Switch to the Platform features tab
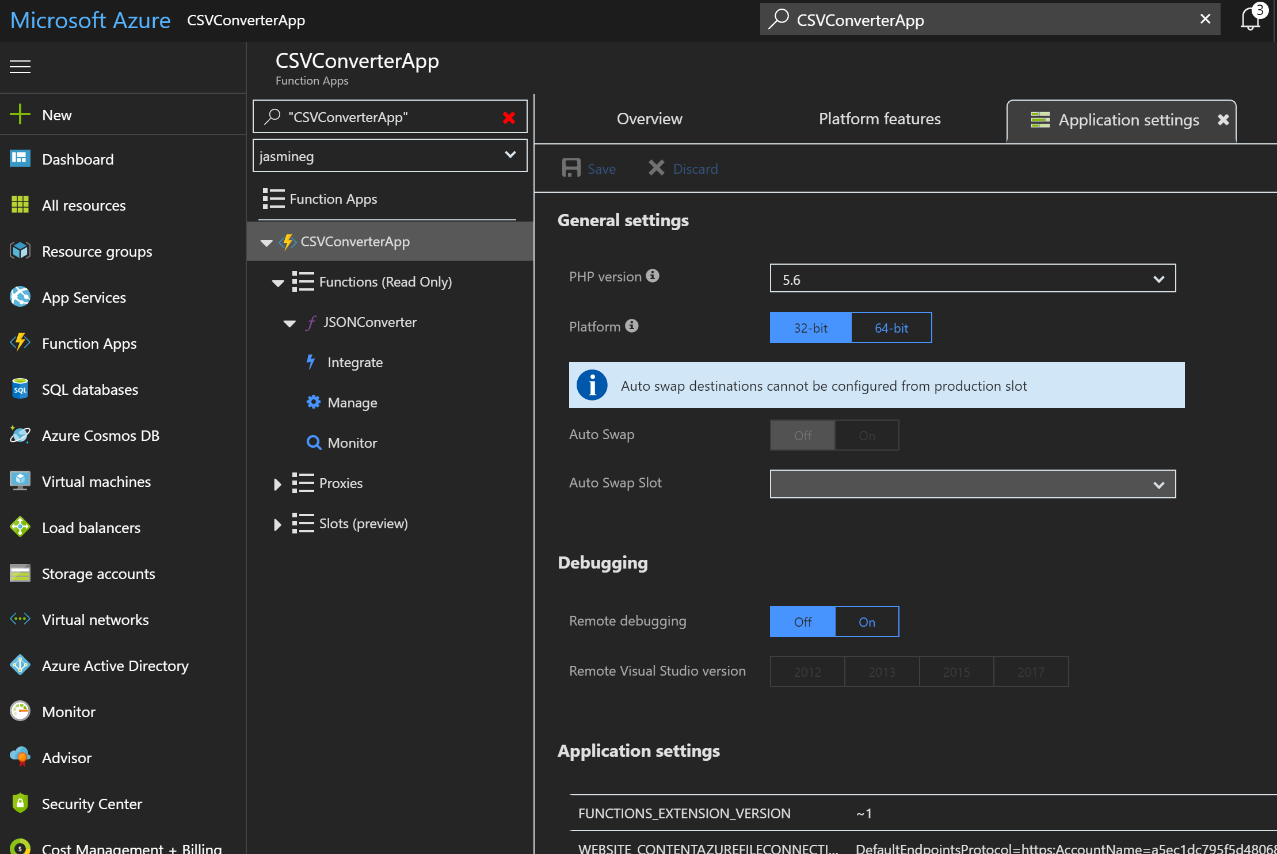The width and height of the screenshot is (1277, 854). click(879, 119)
